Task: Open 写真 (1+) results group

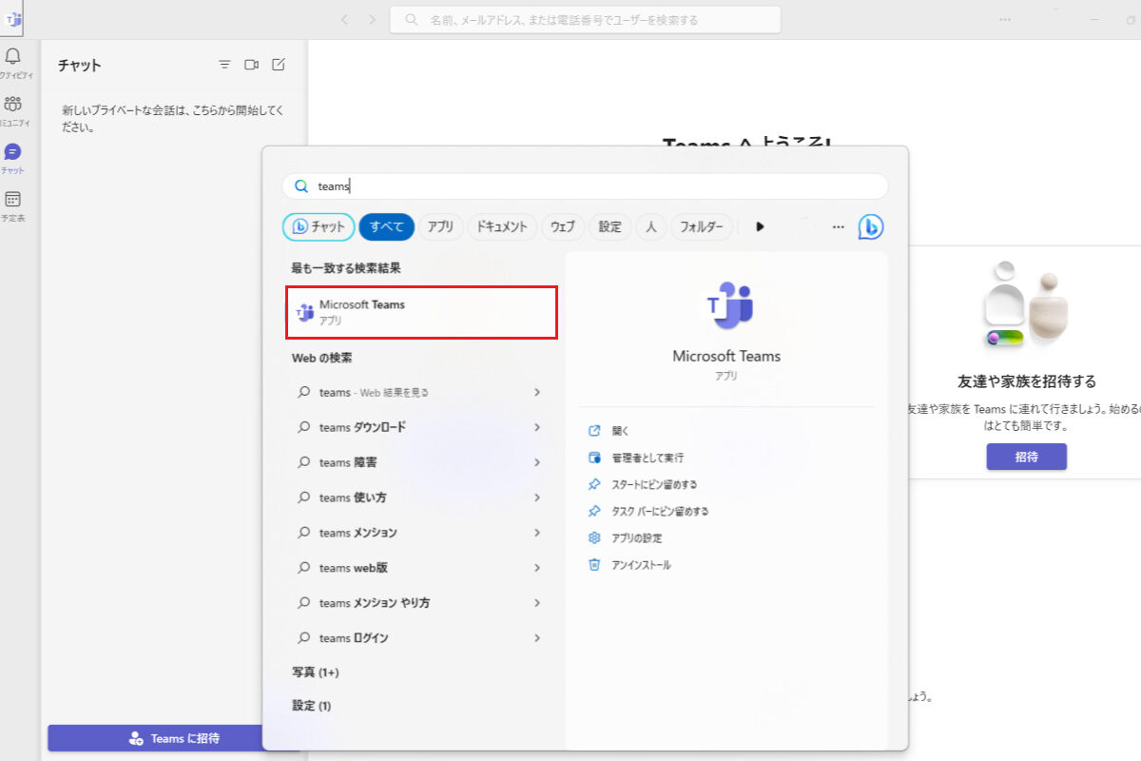Action: click(x=316, y=672)
